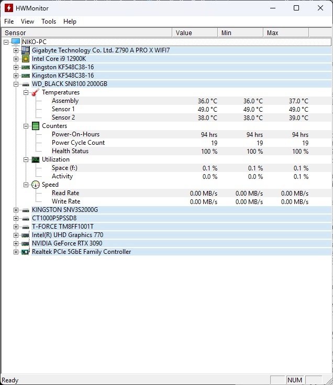Expand the T-FORCE TM8FF1001T node
The image size is (333, 385).
tap(16, 227)
